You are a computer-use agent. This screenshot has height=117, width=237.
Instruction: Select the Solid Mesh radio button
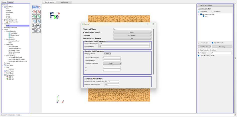pos(199,11)
